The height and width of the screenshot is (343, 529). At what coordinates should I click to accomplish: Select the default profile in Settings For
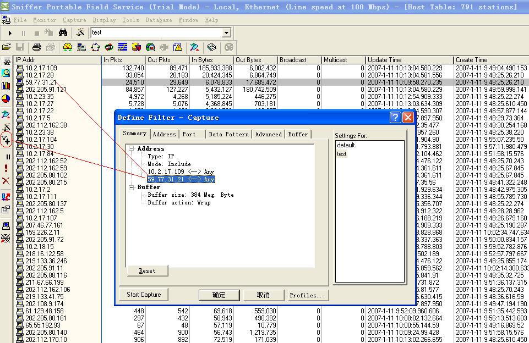click(x=346, y=146)
